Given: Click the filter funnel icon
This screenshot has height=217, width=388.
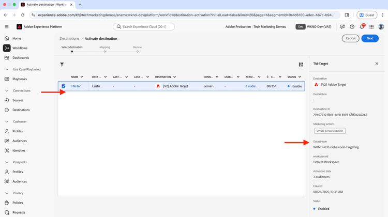Looking at the screenshot, I should (62, 65).
